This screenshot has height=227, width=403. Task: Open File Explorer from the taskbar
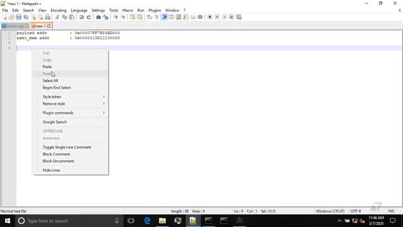162,221
